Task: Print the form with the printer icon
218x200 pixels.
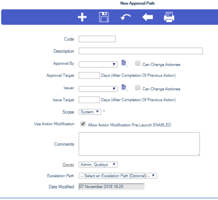Action: point(169,17)
